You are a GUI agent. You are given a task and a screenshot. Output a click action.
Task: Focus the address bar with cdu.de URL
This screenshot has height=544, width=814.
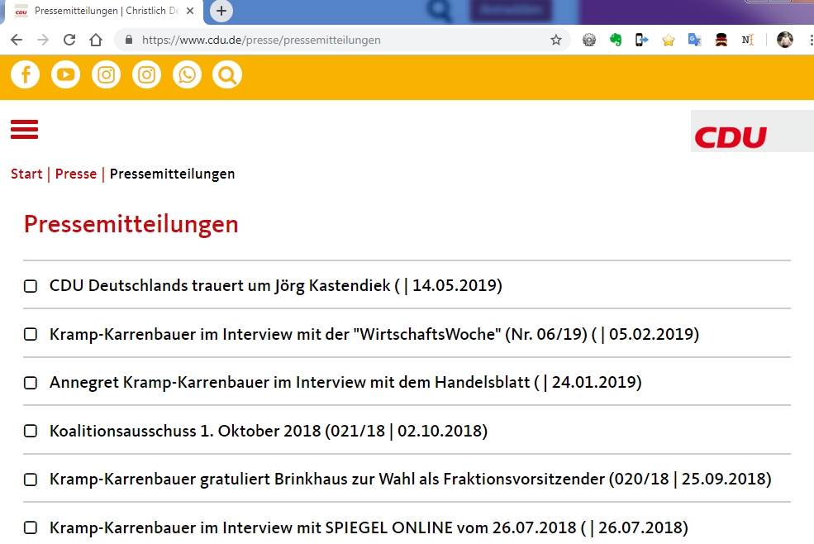[343, 40]
